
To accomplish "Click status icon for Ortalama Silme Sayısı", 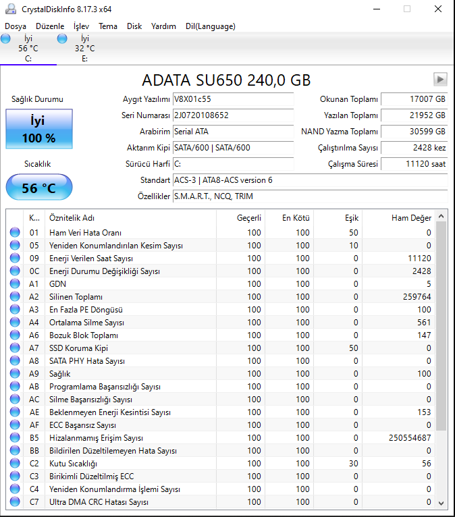I will coord(15,323).
